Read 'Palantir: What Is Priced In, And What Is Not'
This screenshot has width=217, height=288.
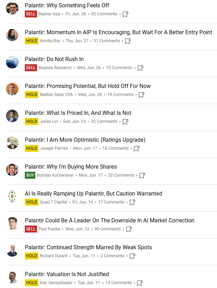pos(78,113)
